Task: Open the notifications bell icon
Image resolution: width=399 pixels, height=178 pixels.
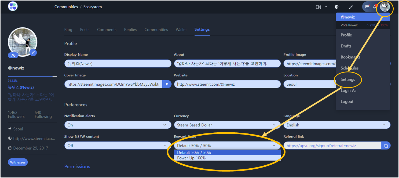Action: pos(375,7)
